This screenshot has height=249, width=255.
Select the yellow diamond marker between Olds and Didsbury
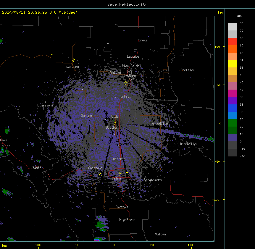coord(115,123)
